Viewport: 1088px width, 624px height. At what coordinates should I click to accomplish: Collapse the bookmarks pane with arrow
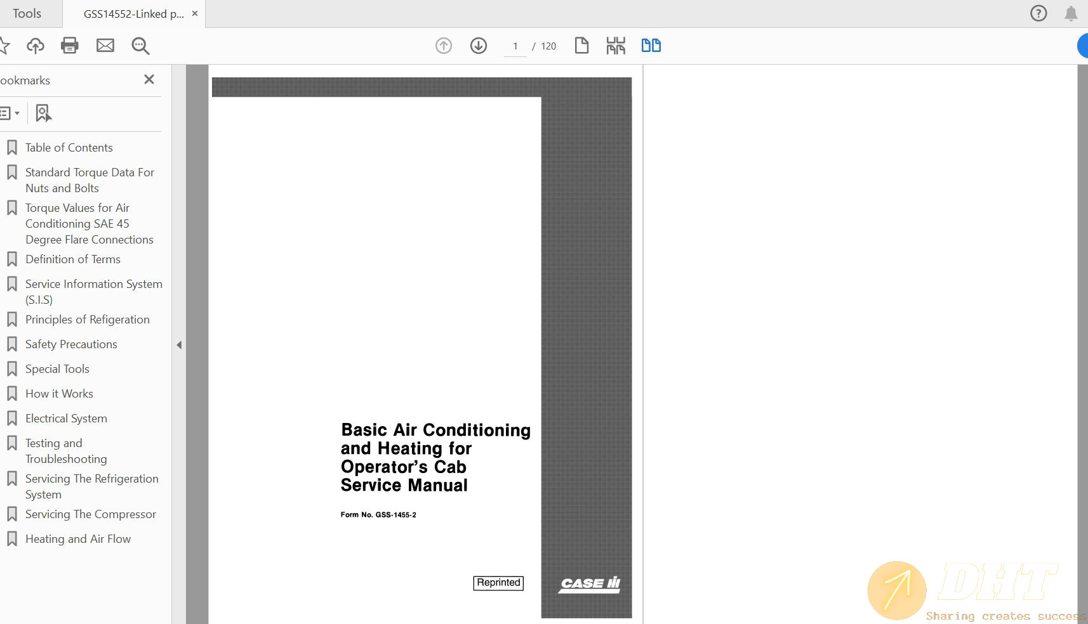pos(179,345)
